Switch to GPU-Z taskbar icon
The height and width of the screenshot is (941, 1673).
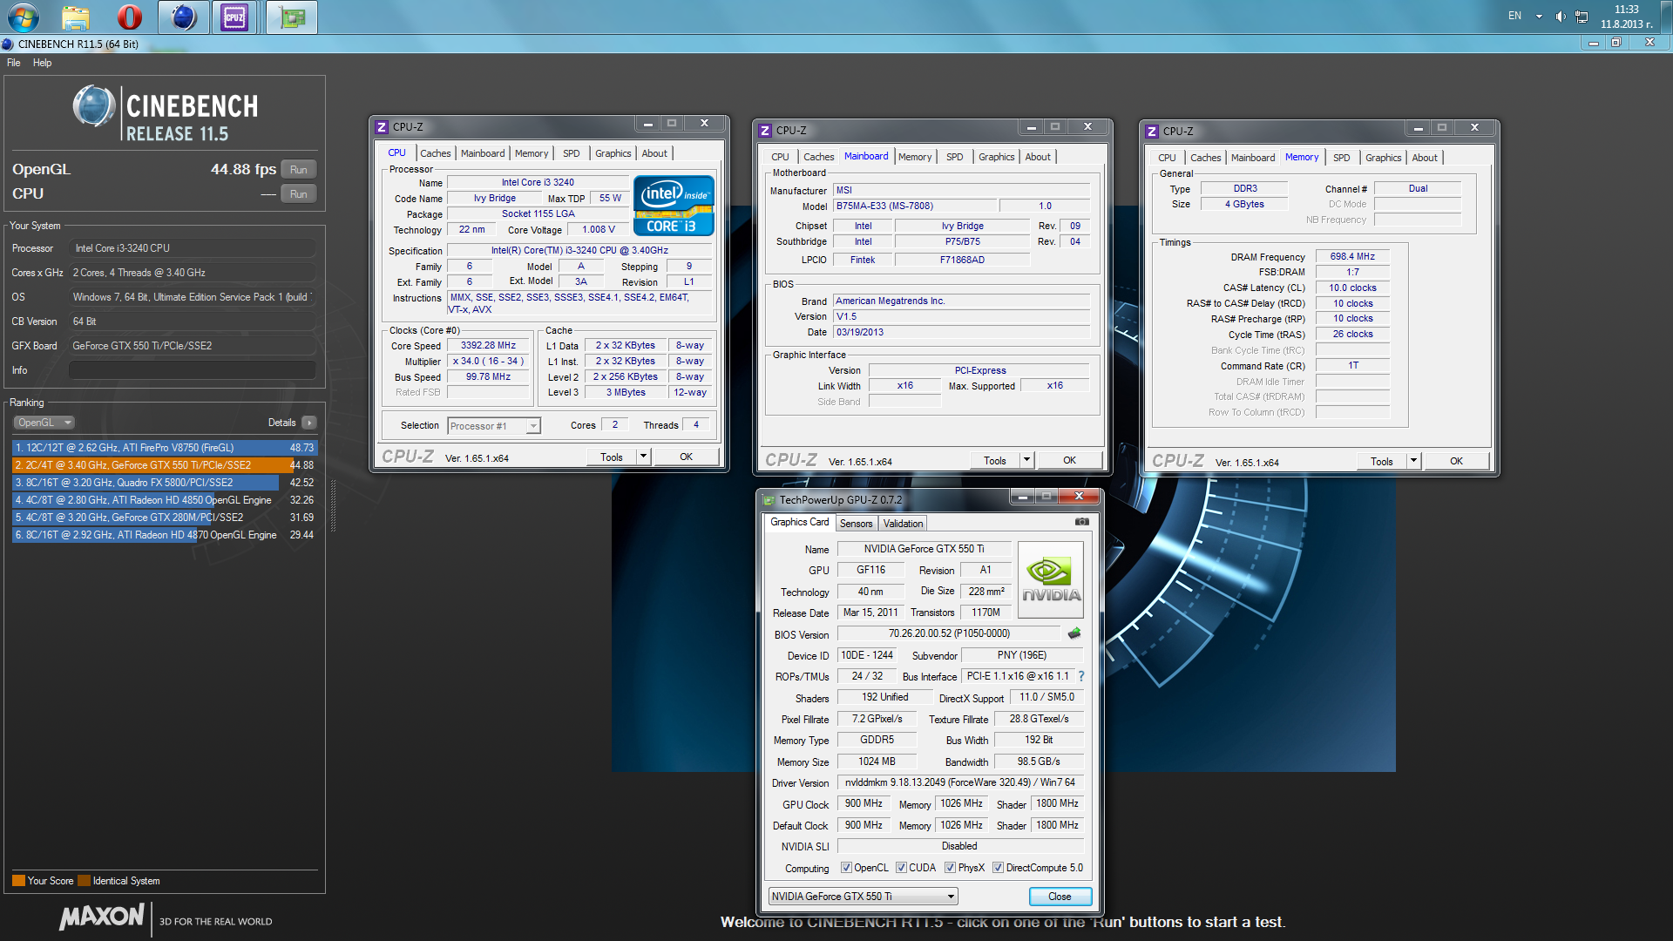click(292, 17)
